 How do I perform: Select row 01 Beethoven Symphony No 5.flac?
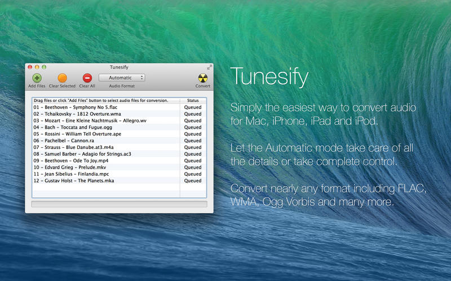(119, 107)
